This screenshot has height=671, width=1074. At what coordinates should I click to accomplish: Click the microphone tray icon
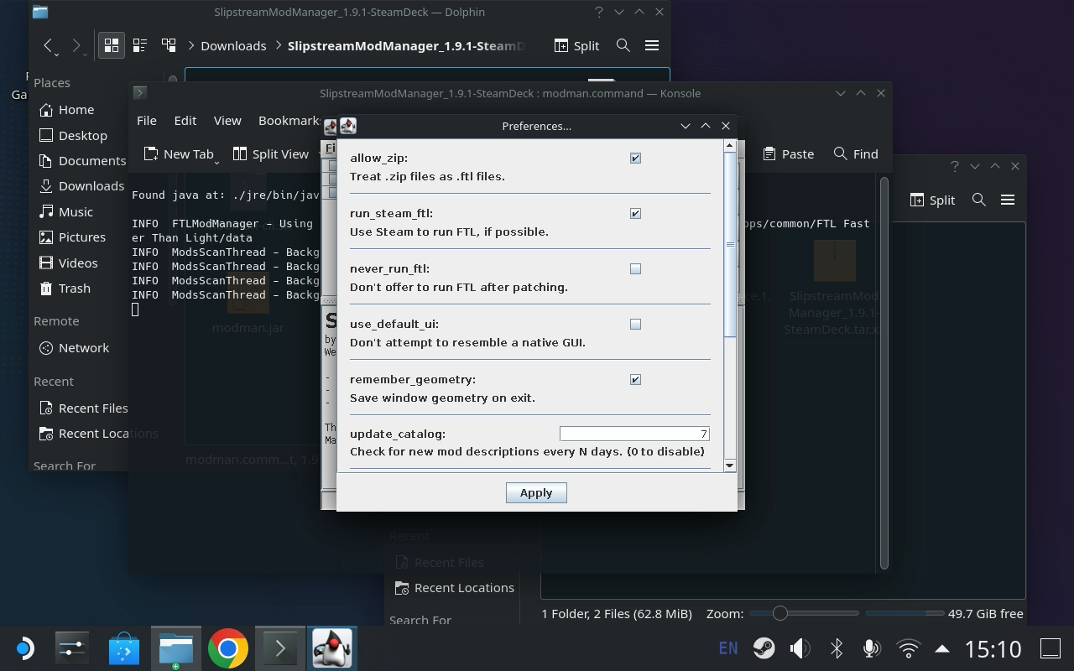tap(872, 648)
